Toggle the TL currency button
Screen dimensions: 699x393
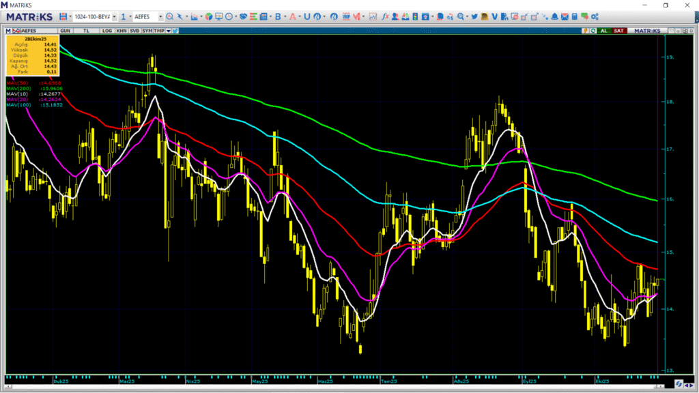pyautogui.click(x=86, y=31)
